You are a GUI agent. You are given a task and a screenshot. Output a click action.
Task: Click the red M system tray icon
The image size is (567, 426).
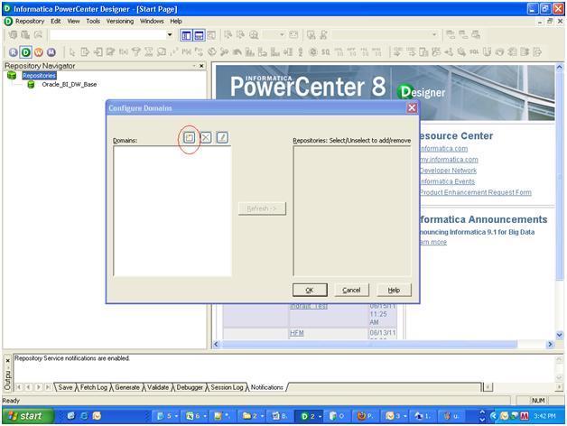coord(525,416)
